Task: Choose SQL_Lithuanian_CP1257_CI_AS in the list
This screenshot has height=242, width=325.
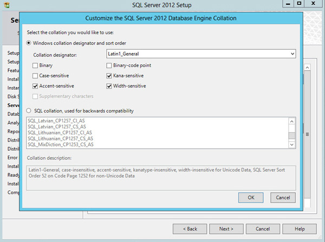Action: (x=60, y=132)
